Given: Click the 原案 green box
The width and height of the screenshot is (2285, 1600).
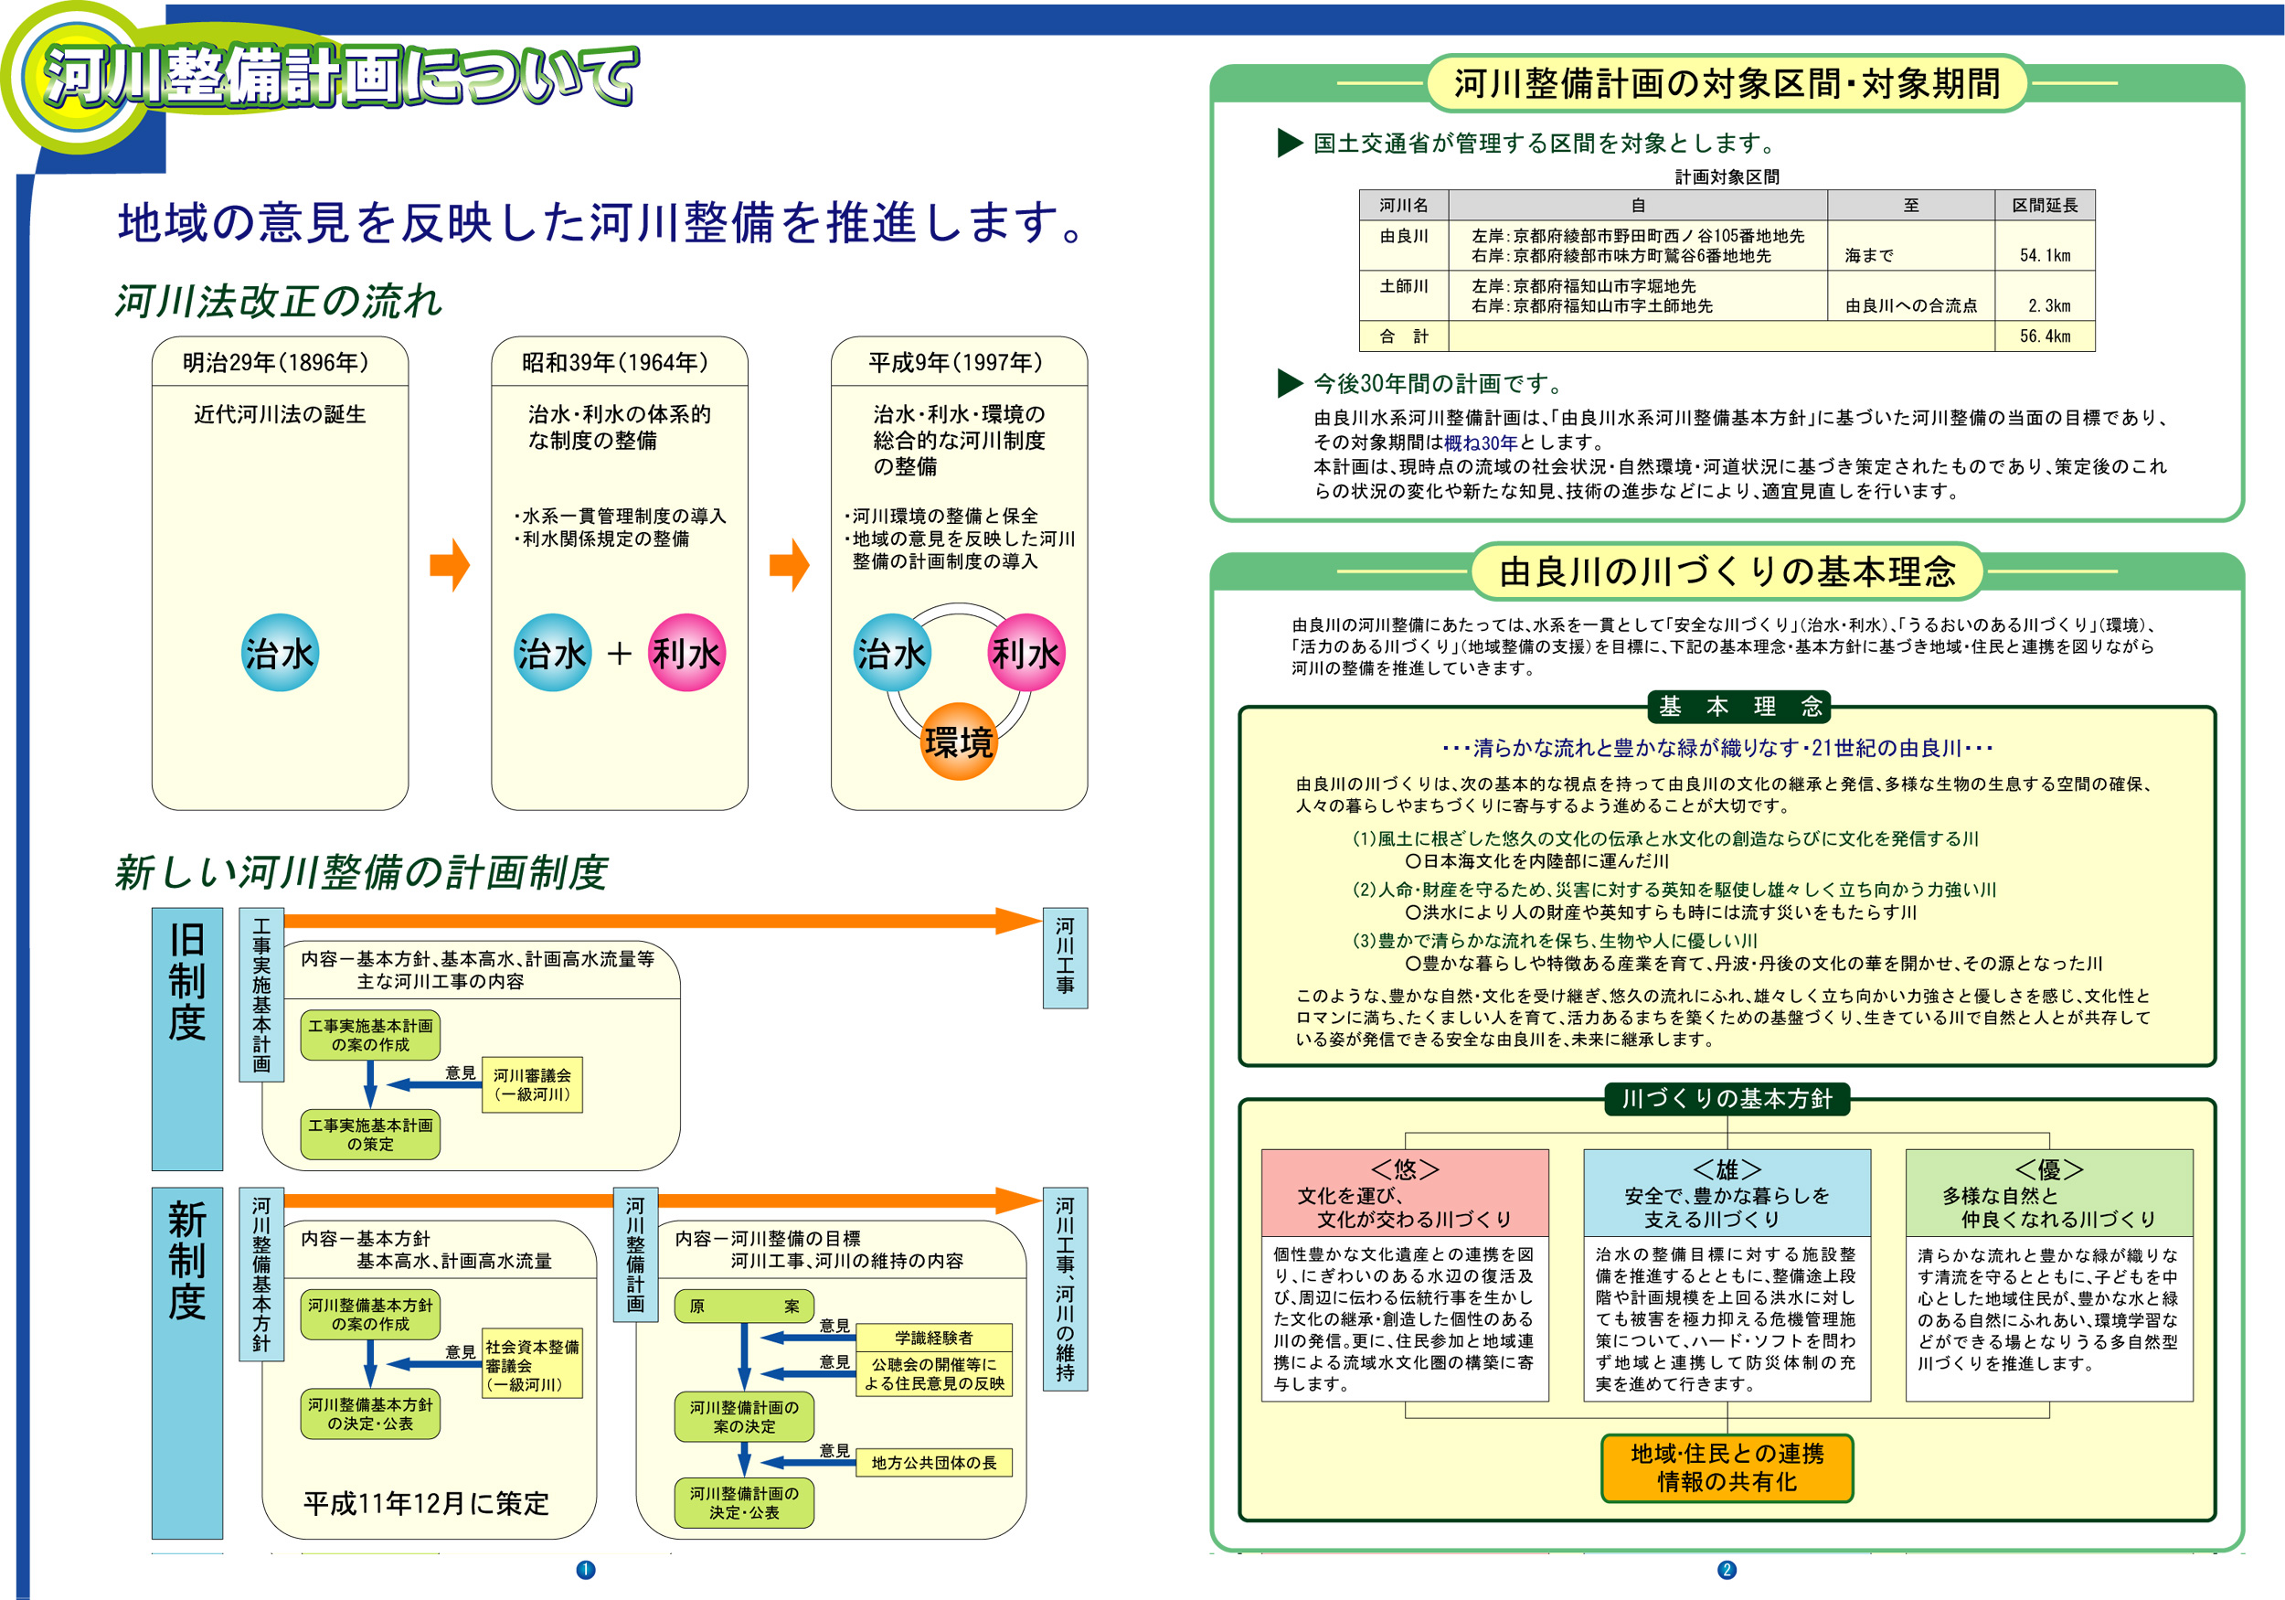Looking at the screenshot, I should click(743, 1306).
